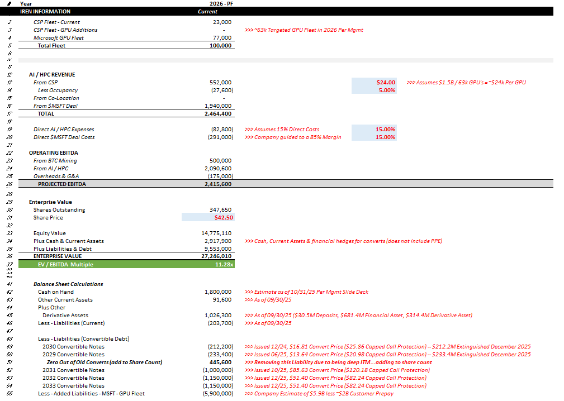
Task: Click the Company Estimate of $5.9B note
Action: 319,394
